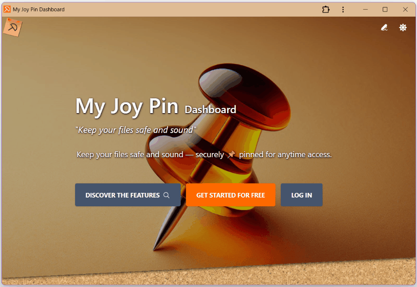Open the extensions puzzle piece icon
The height and width of the screenshot is (287, 417).
[326, 10]
